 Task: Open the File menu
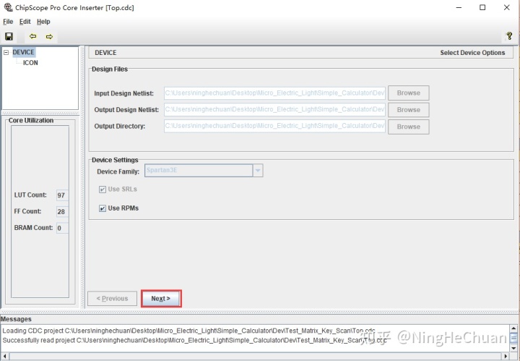coord(8,22)
